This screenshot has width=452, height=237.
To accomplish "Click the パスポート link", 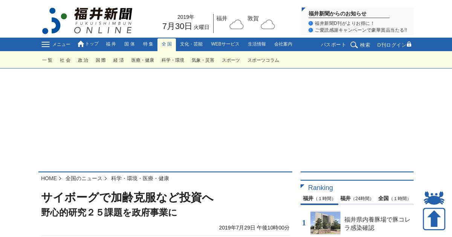I will 333,45.
